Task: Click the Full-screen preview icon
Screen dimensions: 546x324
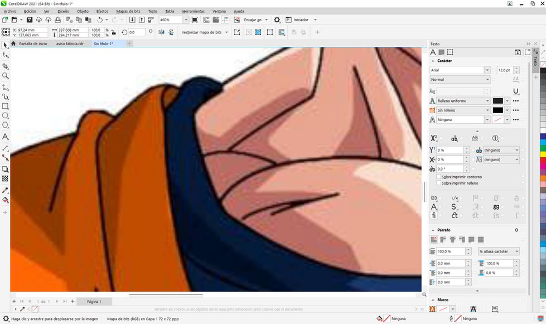Action: click(195, 20)
